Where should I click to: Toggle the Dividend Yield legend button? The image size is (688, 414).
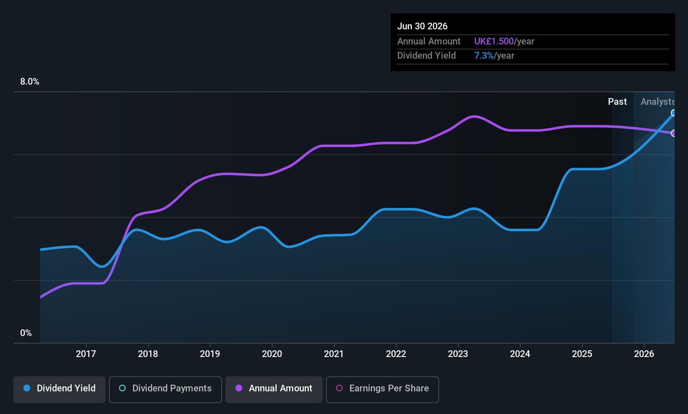(x=59, y=389)
